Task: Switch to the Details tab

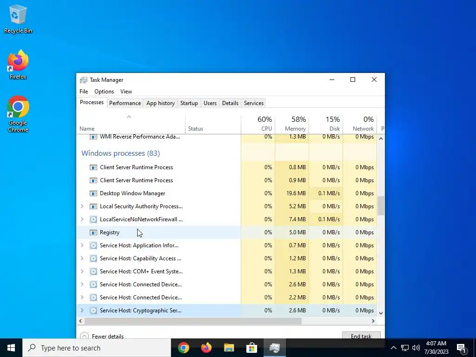Action: pyautogui.click(x=231, y=103)
